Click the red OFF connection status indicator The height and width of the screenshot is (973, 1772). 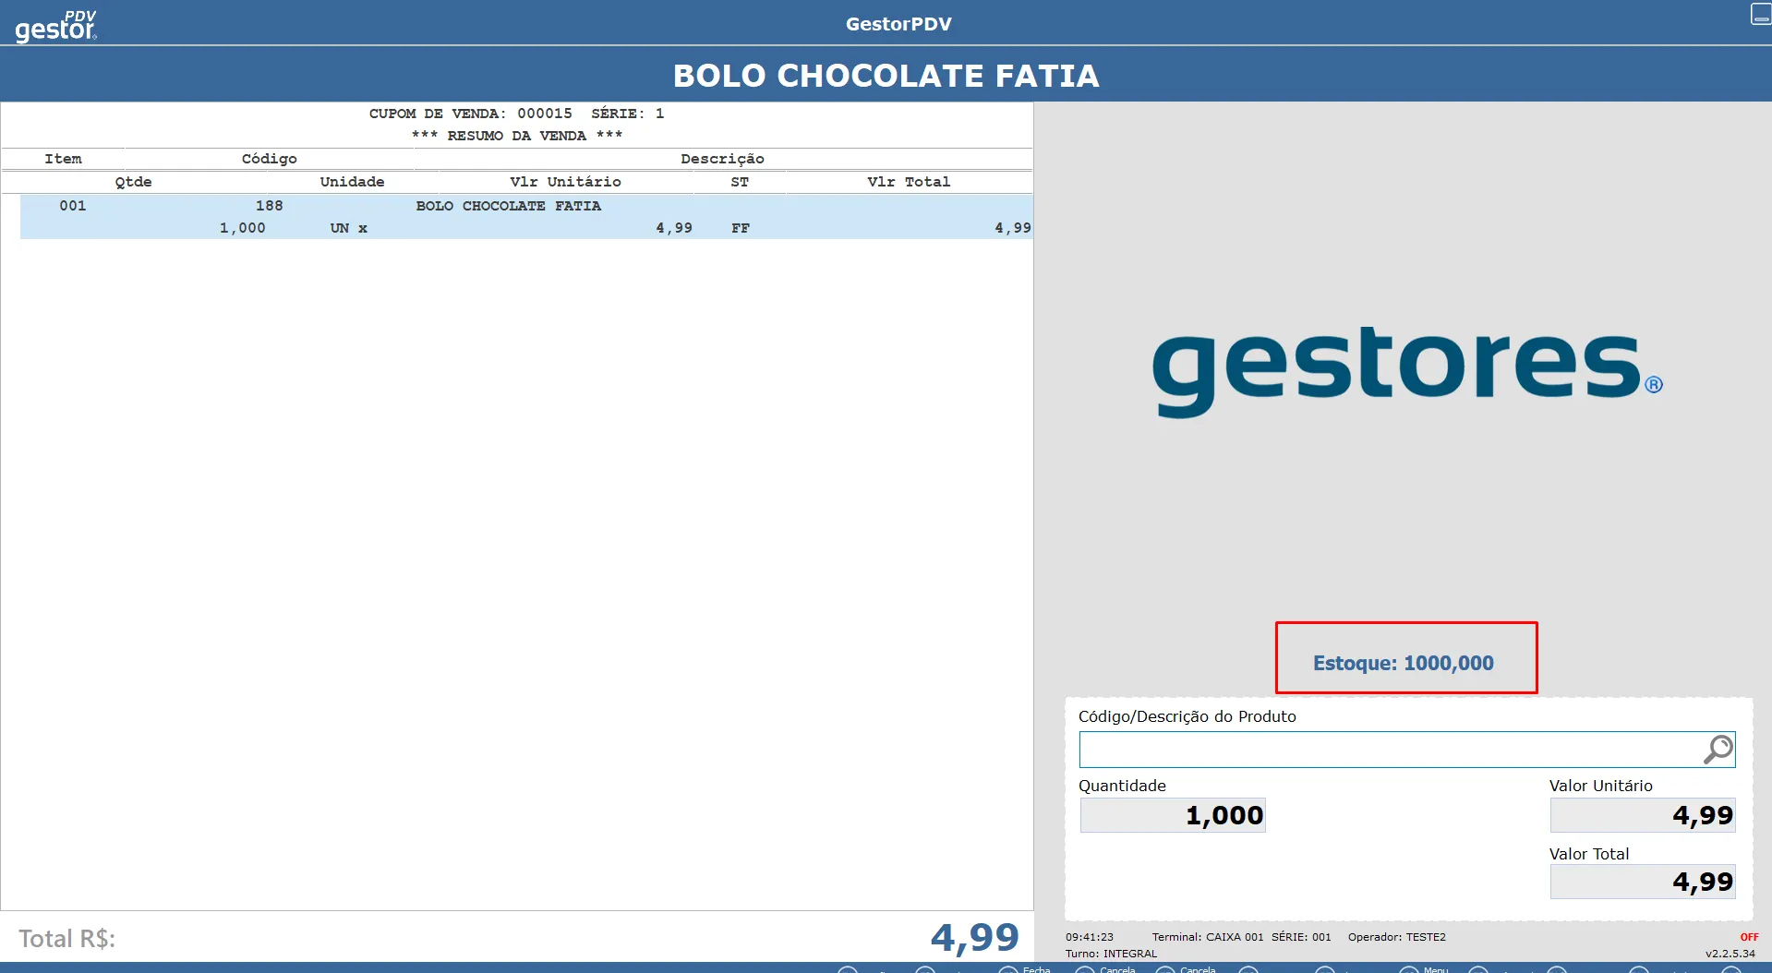[1749, 937]
